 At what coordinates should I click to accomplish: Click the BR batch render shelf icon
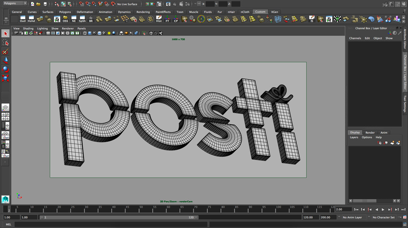click(91, 19)
